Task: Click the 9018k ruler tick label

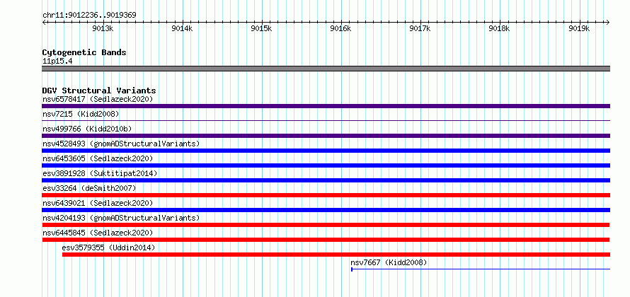Action: 500,28
